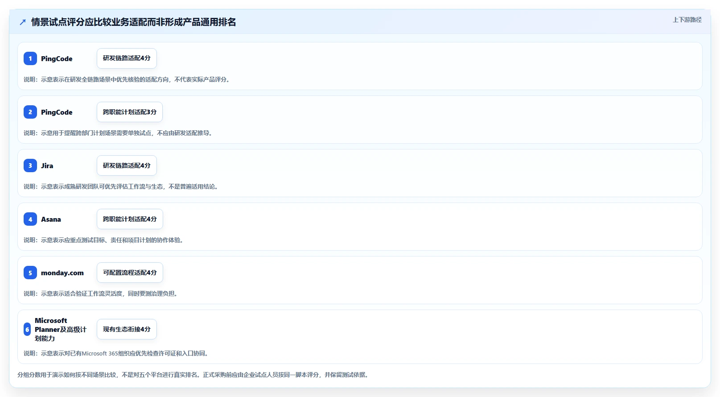Click the number 6 badge beside Microsoft Planner
Image resolution: width=720 pixels, height=397 pixels.
(x=27, y=329)
